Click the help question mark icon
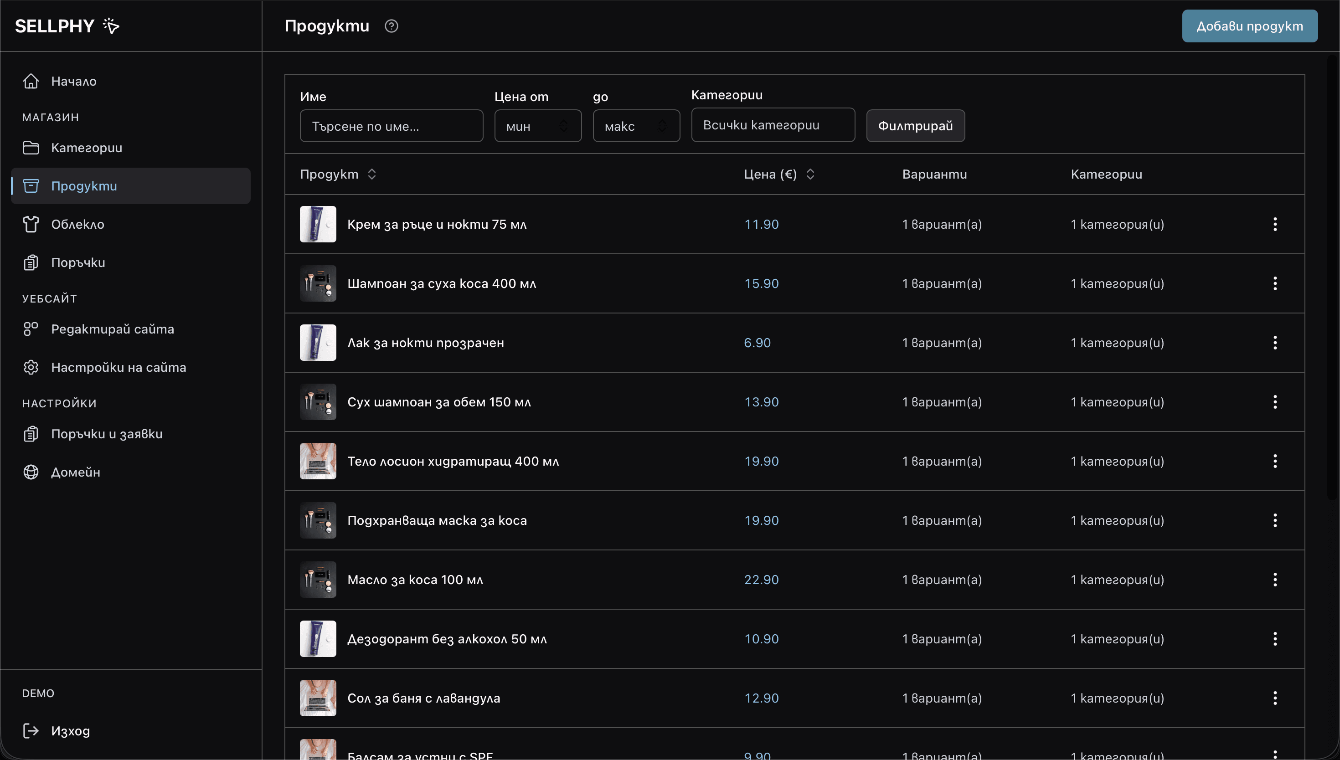Screen dimensions: 1340x760 (x=391, y=26)
